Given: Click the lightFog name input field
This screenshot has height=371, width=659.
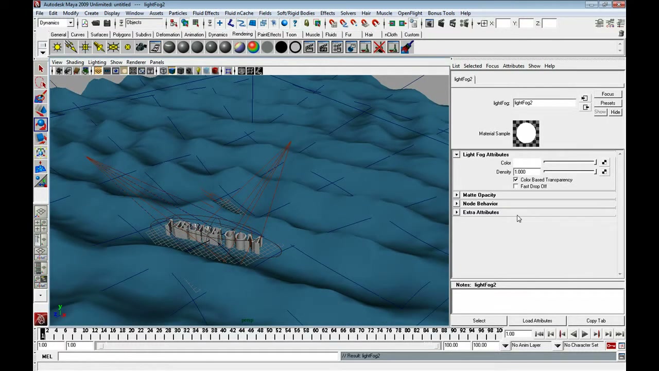Looking at the screenshot, I should coord(544,103).
